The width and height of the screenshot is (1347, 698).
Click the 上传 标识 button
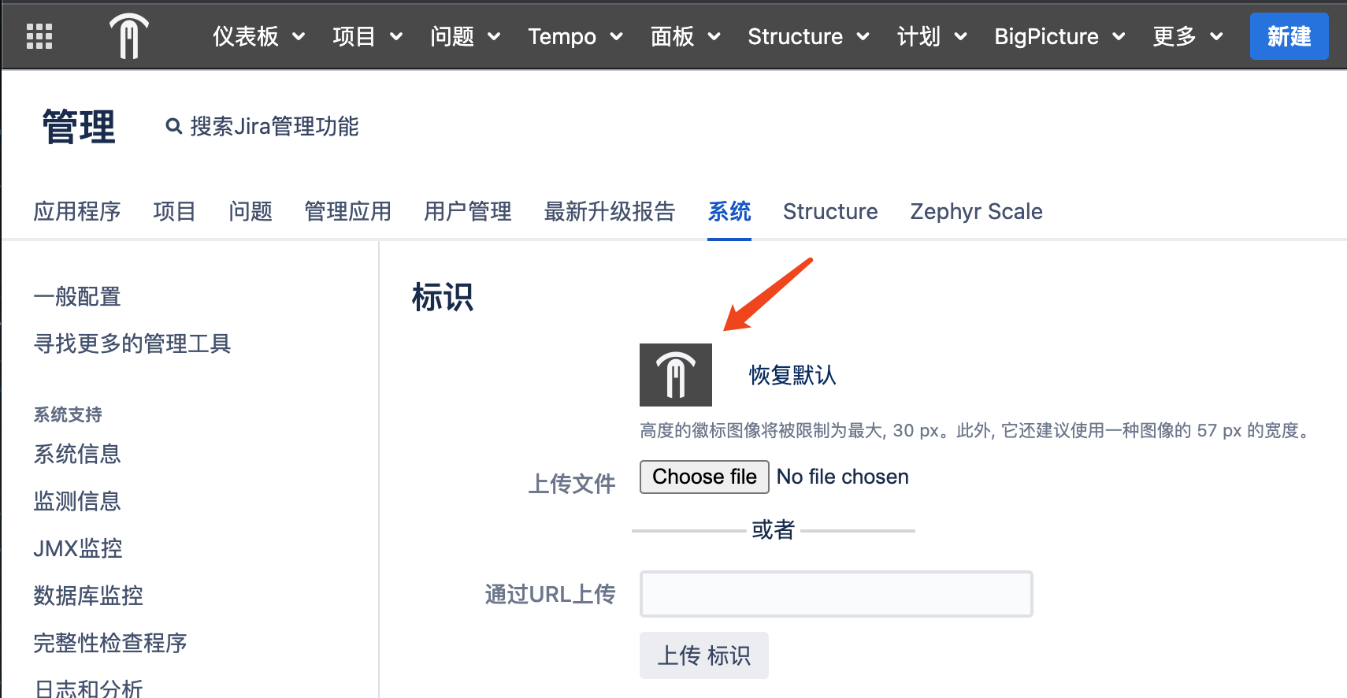pyautogui.click(x=704, y=655)
